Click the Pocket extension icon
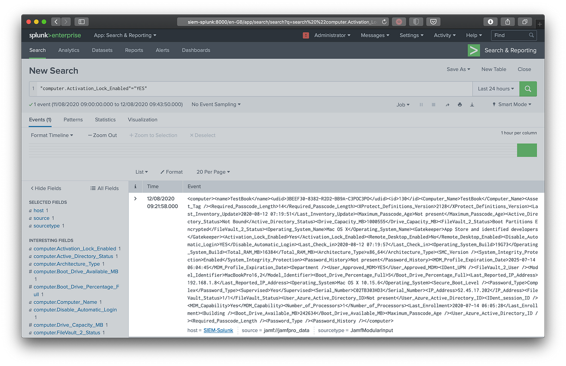Viewport: 566px width, 366px height. 433,22
